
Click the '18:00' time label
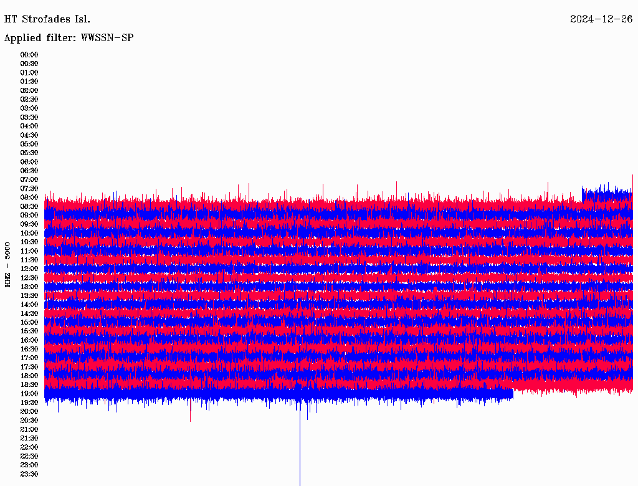pyautogui.click(x=29, y=376)
